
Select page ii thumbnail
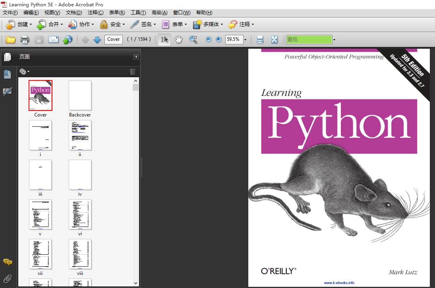[x=80, y=135]
